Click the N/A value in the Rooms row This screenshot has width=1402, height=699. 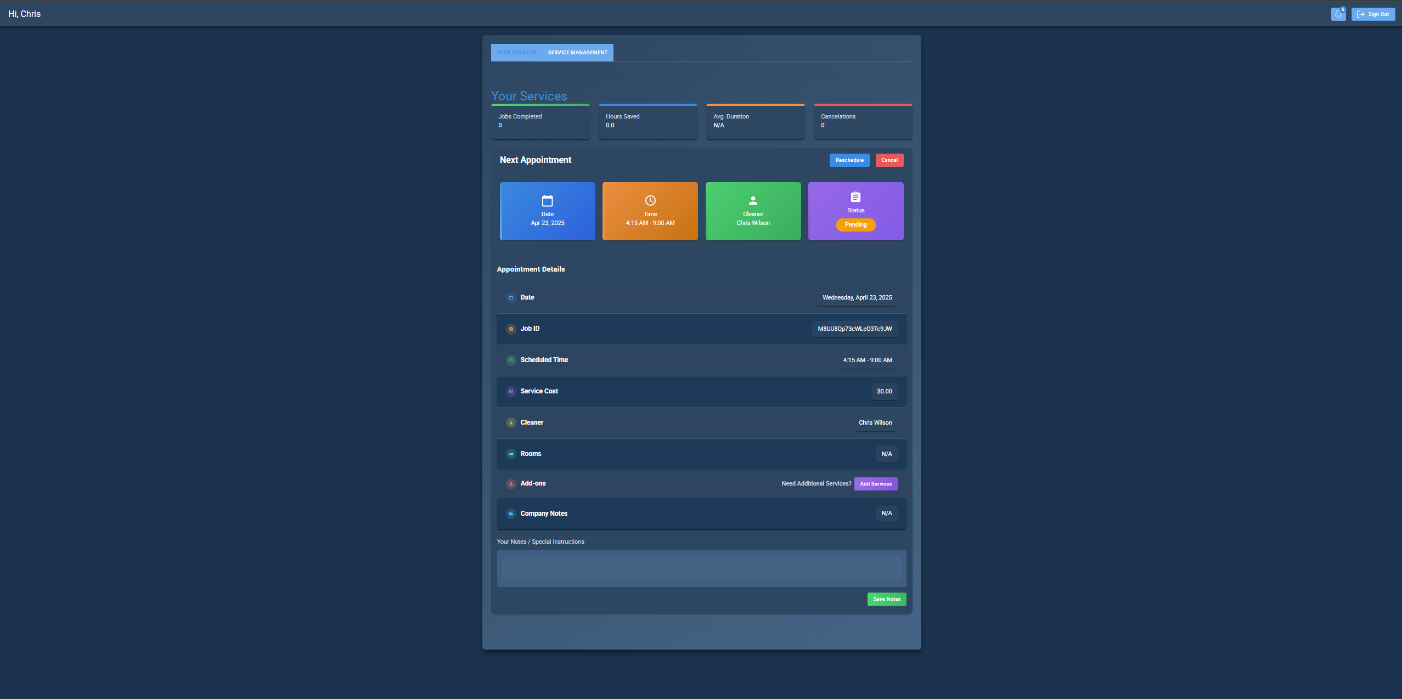pyautogui.click(x=886, y=454)
